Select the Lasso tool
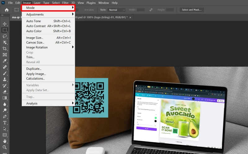248x154 pixels. pyautogui.click(x=5, y=36)
